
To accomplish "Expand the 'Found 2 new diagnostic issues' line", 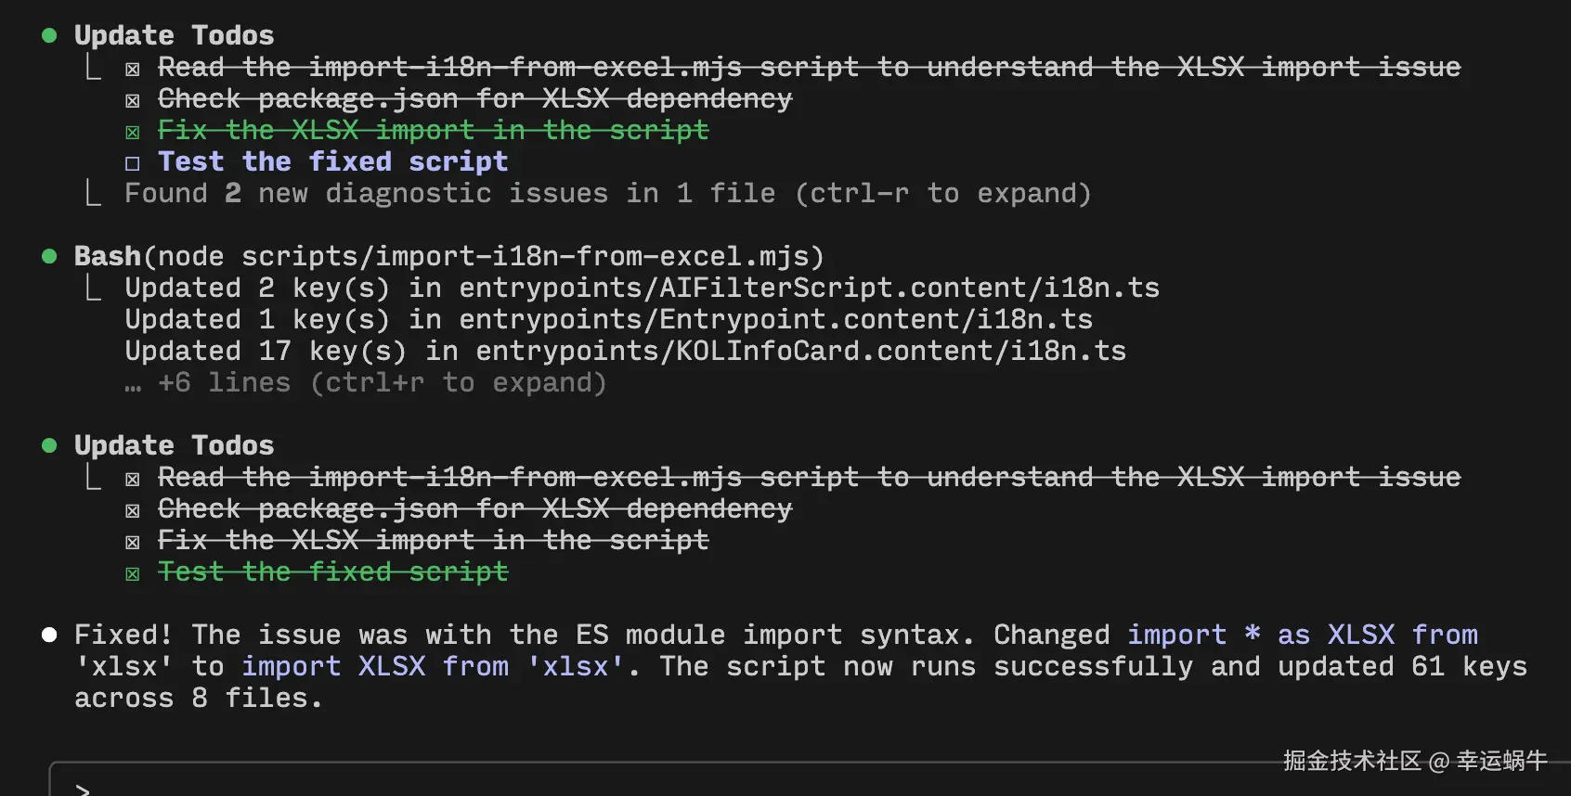I will [x=607, y=193].
